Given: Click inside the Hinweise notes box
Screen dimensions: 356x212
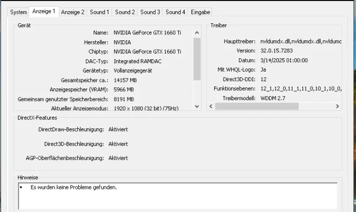Looking at the screenshot, I should (178, 196).
